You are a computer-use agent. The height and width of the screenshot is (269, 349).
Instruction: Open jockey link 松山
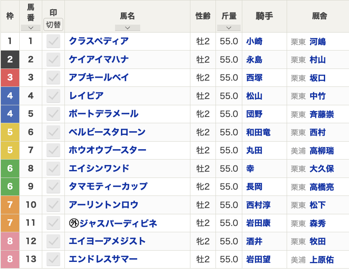[x=254, y=96]
